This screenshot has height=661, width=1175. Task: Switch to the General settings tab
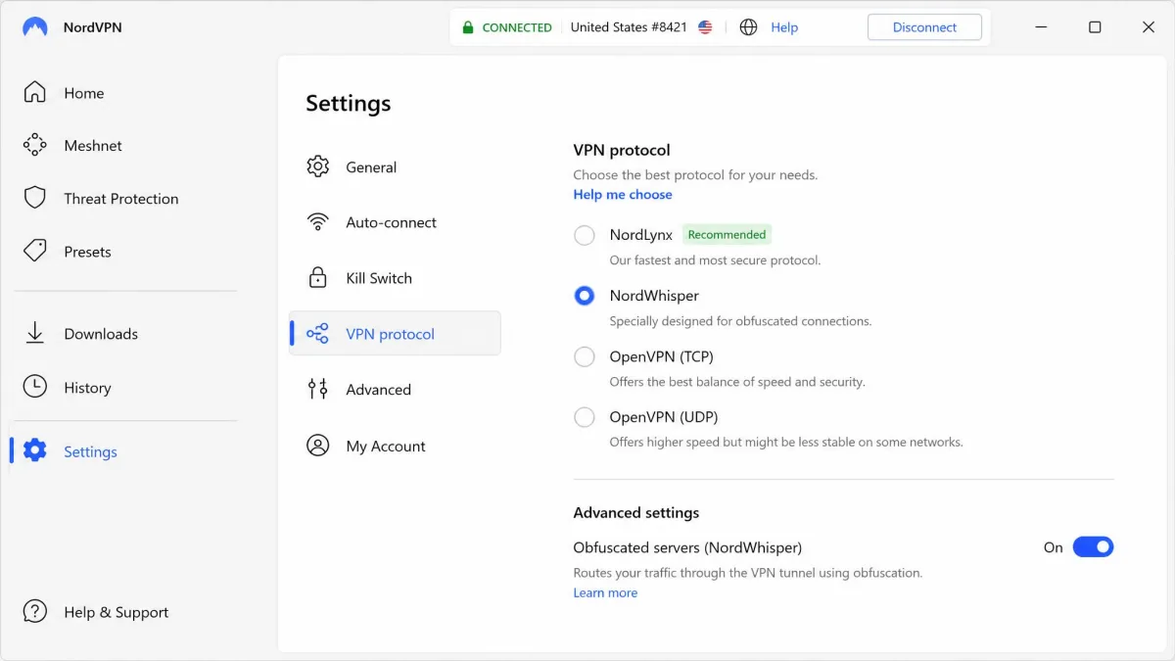pyautogui.click(x=395, y=166)
